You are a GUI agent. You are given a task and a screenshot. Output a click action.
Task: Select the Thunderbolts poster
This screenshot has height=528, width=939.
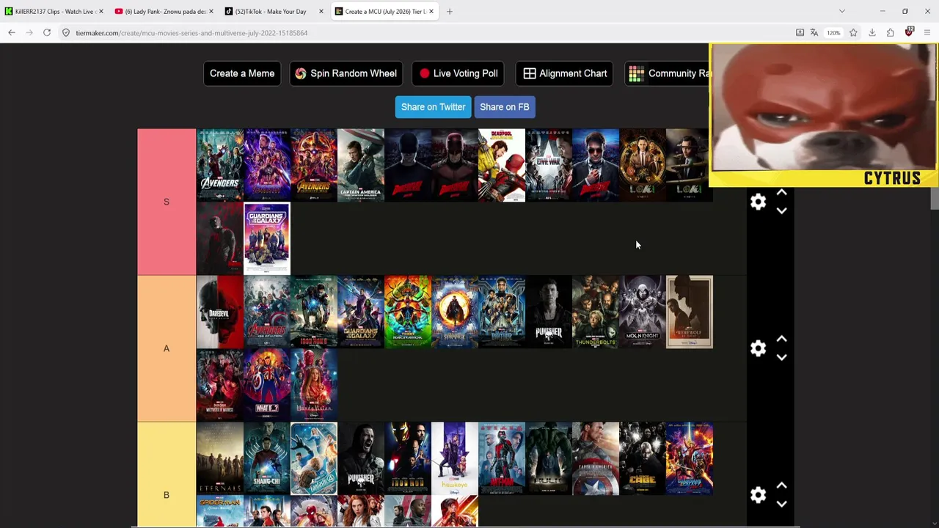tap(596, 312)
